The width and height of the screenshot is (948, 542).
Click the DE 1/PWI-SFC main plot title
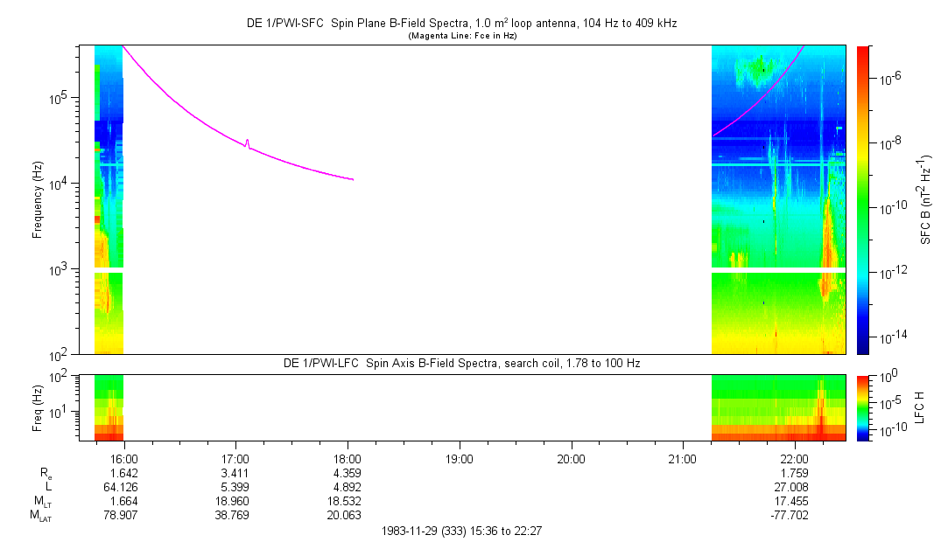pyautogui.click(x=461, y=24)
